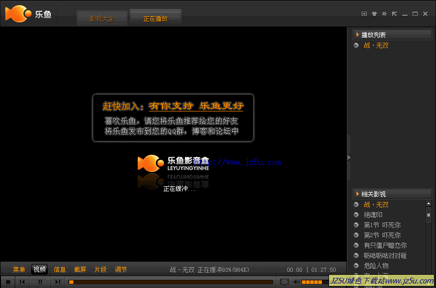Screen dimensions: 436x288
Task: Open the title bar dropdown menu icon
Action: (364, 14)
